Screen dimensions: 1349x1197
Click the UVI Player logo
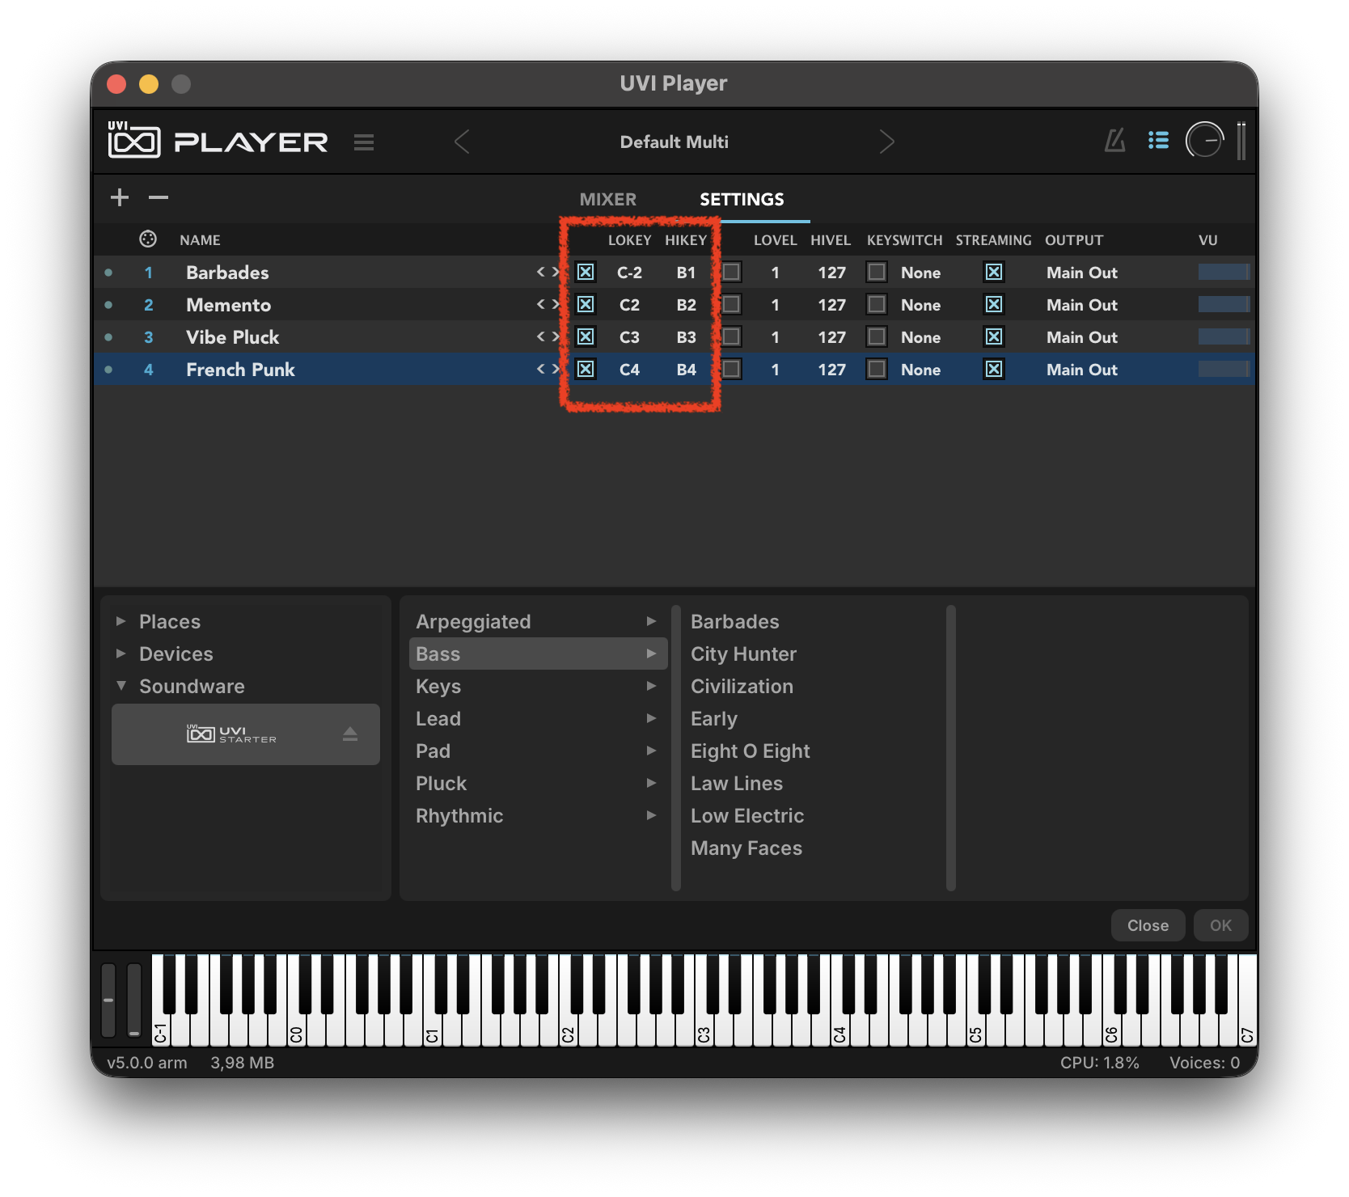(218, 140)
